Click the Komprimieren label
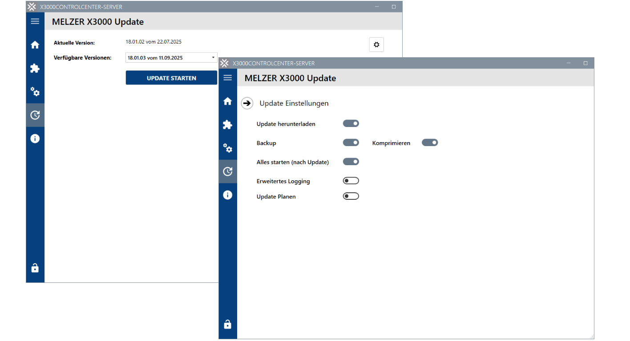The height and width of the screenshot is (341, 630). [391, 143]
